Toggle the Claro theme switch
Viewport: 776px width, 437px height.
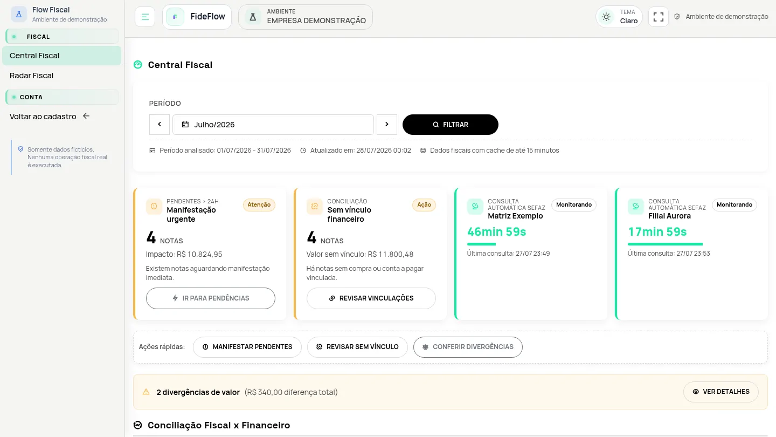click(x=619, y=17)
